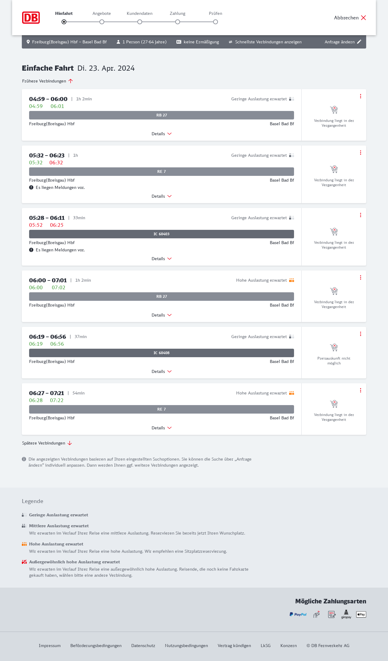Select the Angebote progress step circle

tap(102, 22)
